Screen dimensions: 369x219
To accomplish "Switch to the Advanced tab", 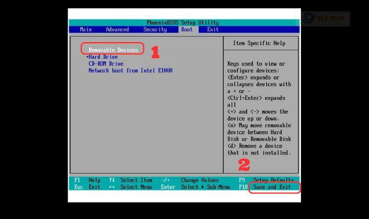I will [117, 29].
